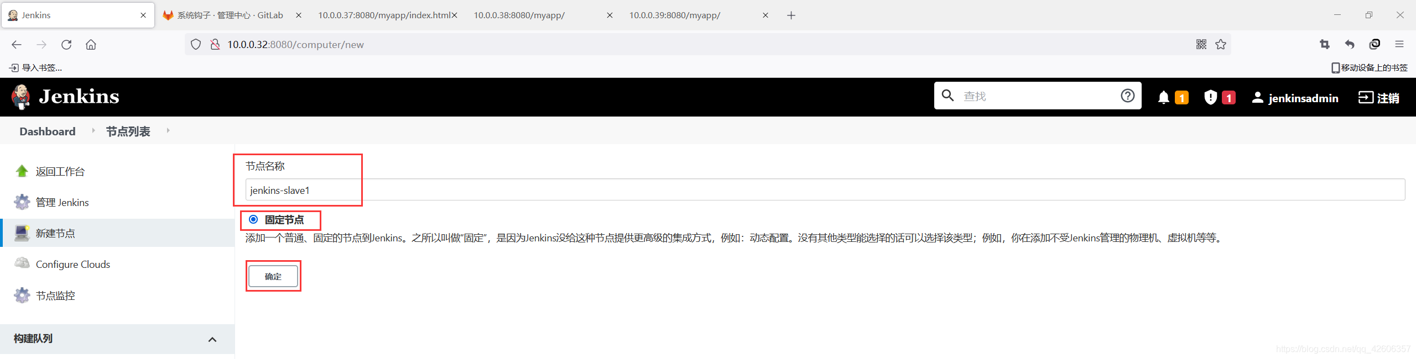Click the magnifier search icon

948,96
